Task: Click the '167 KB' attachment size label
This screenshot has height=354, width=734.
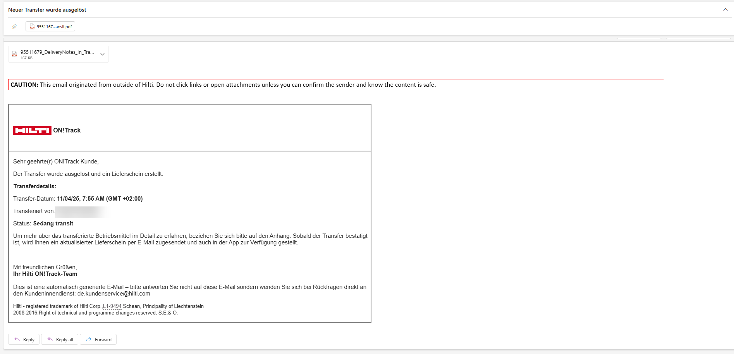Action: 27,58
